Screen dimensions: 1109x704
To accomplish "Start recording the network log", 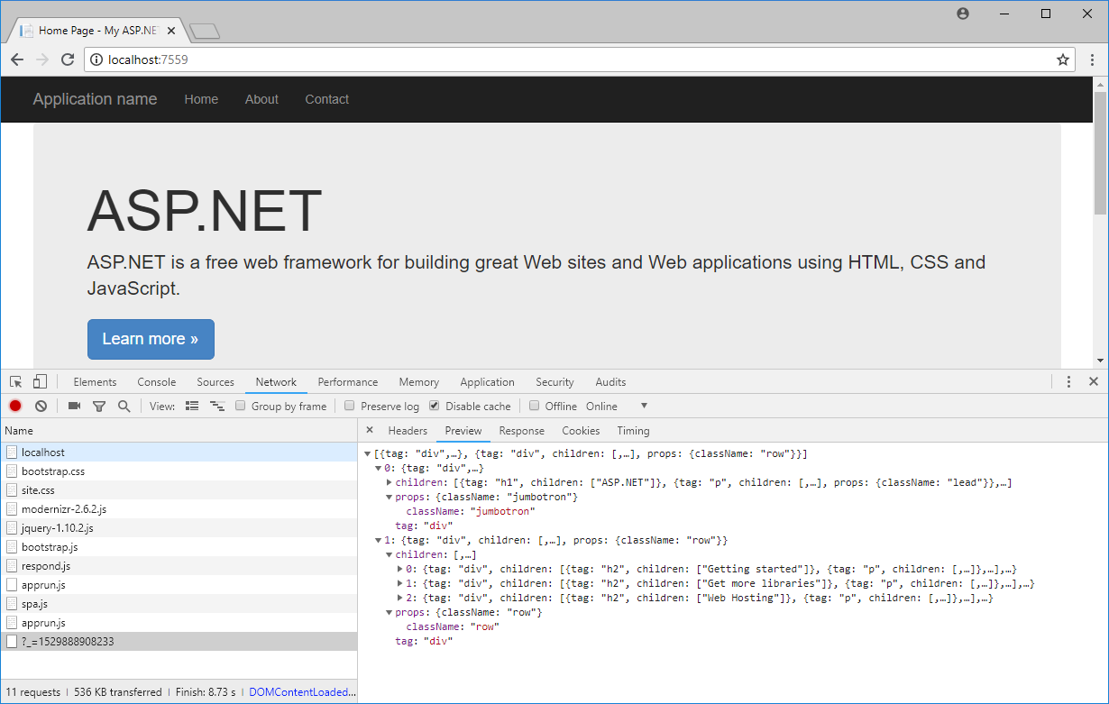I will (14, 406).
